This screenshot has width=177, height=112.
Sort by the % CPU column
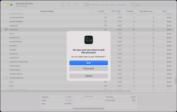[101, 11]
